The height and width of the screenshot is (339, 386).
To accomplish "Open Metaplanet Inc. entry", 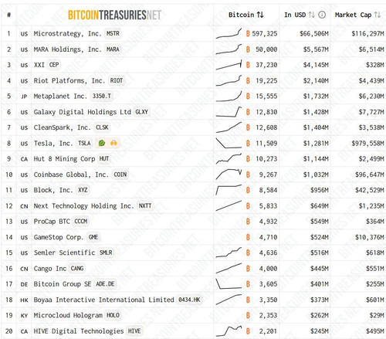I will point(60,97).
